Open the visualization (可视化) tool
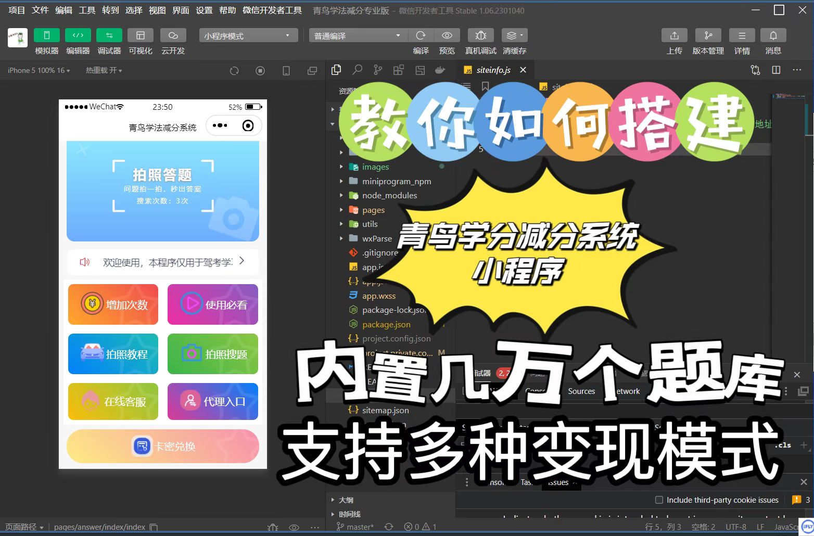The height and width of the screenshot is (536, 814). pyautogui.click(x=141, y=35)
